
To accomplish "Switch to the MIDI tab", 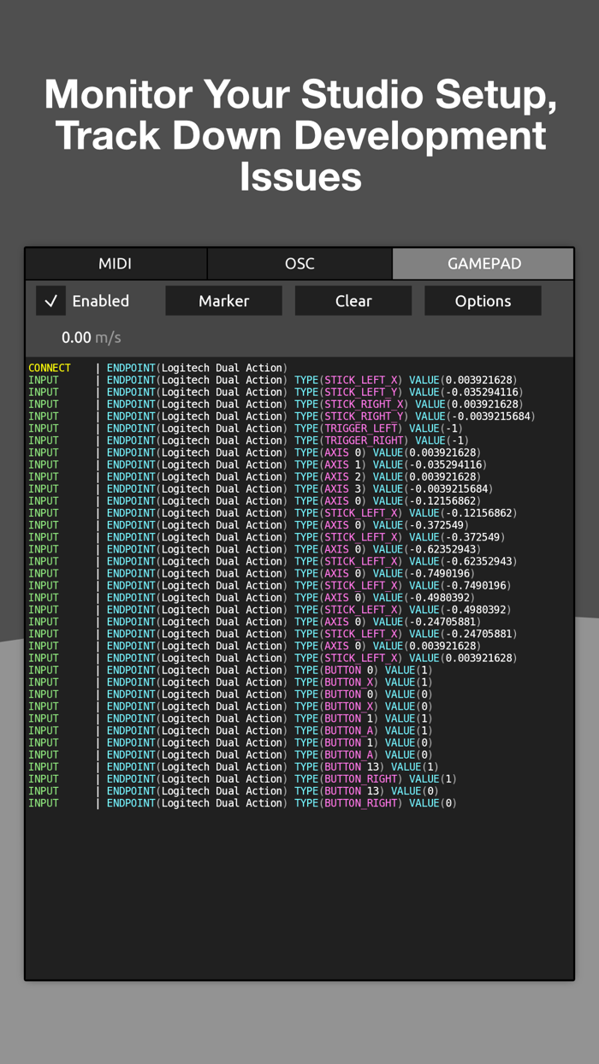I will [x=115, y=264].
